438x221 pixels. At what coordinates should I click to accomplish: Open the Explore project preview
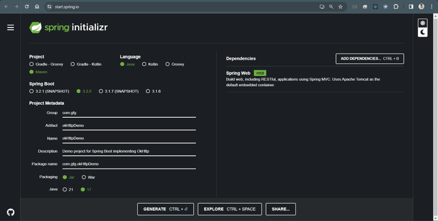coord(230,209)
